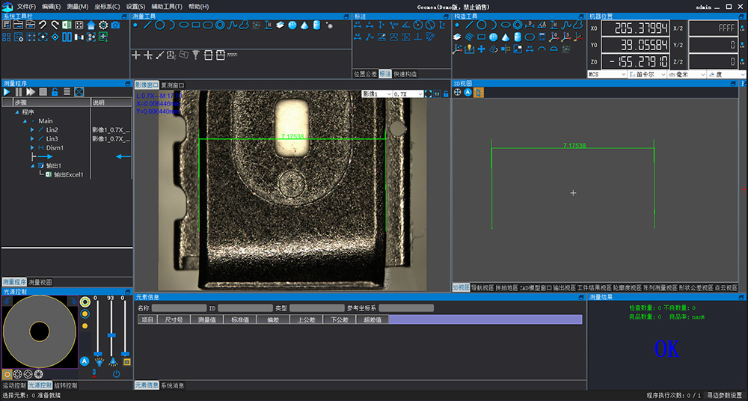The width and height of the screenshot is (748, 401).
Task: Click the Save program icon in system toolbar
Action: [x=31, y=25]
